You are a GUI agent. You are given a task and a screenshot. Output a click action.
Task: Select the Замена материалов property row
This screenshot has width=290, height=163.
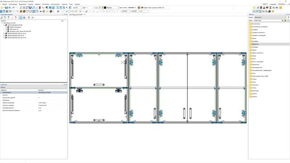tap(34, 103)
